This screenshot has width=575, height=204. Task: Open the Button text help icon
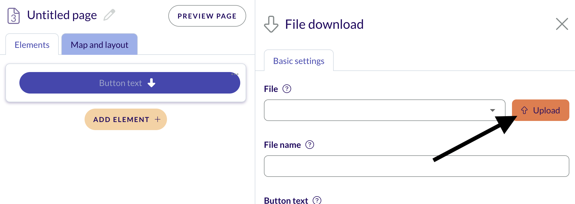click(x=317, y=200)
